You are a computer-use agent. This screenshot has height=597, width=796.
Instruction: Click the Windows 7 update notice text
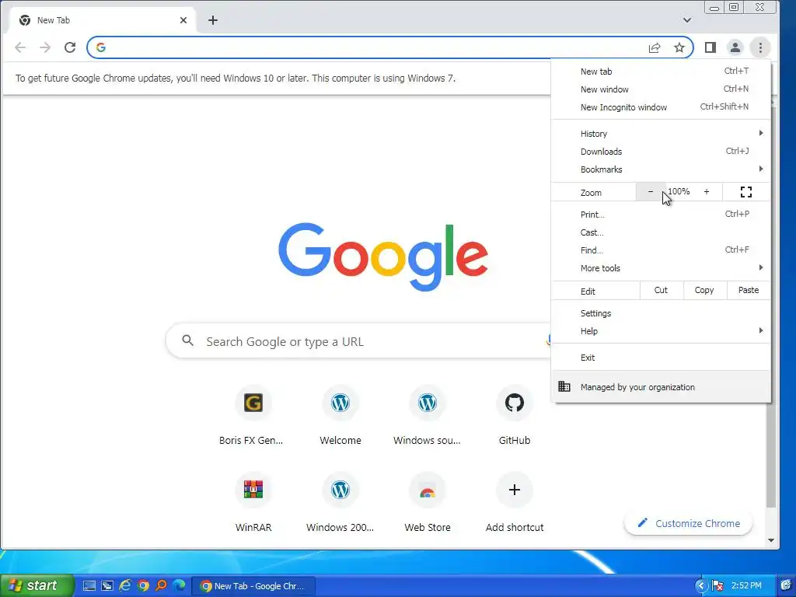[236, 79]
